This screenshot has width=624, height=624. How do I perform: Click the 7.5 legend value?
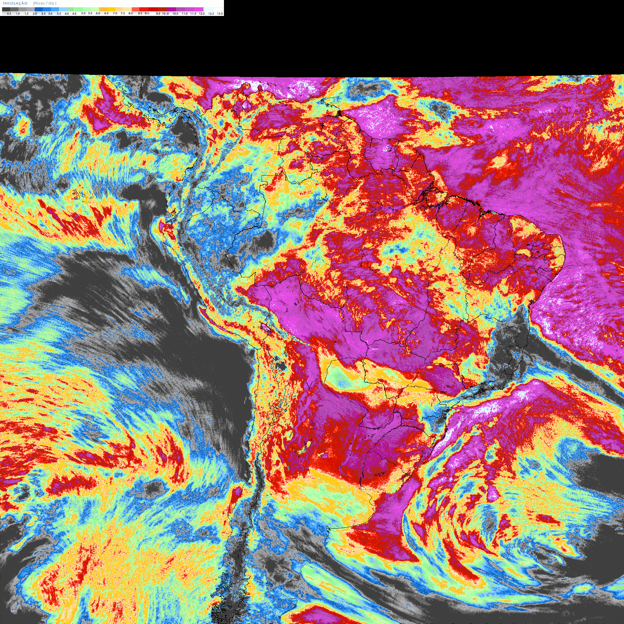(123, 13)
